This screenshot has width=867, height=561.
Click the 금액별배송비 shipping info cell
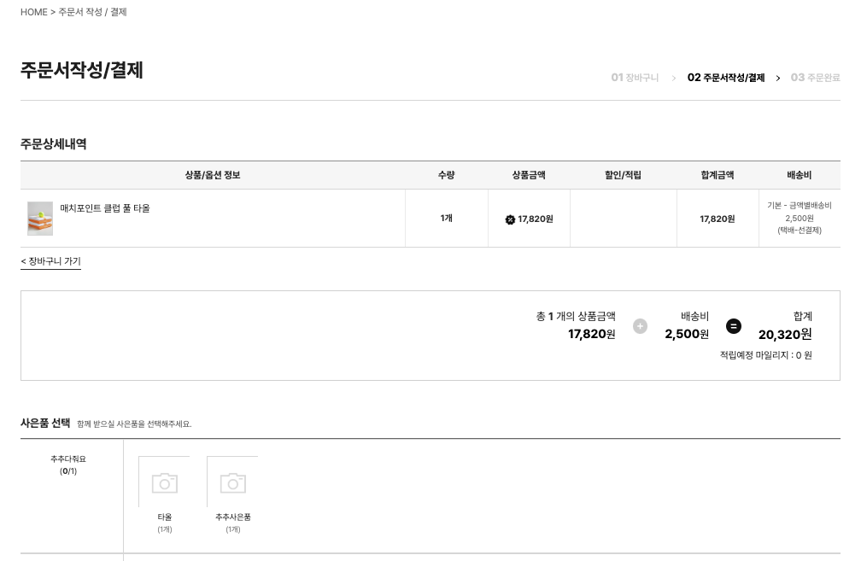coord(799,218)
